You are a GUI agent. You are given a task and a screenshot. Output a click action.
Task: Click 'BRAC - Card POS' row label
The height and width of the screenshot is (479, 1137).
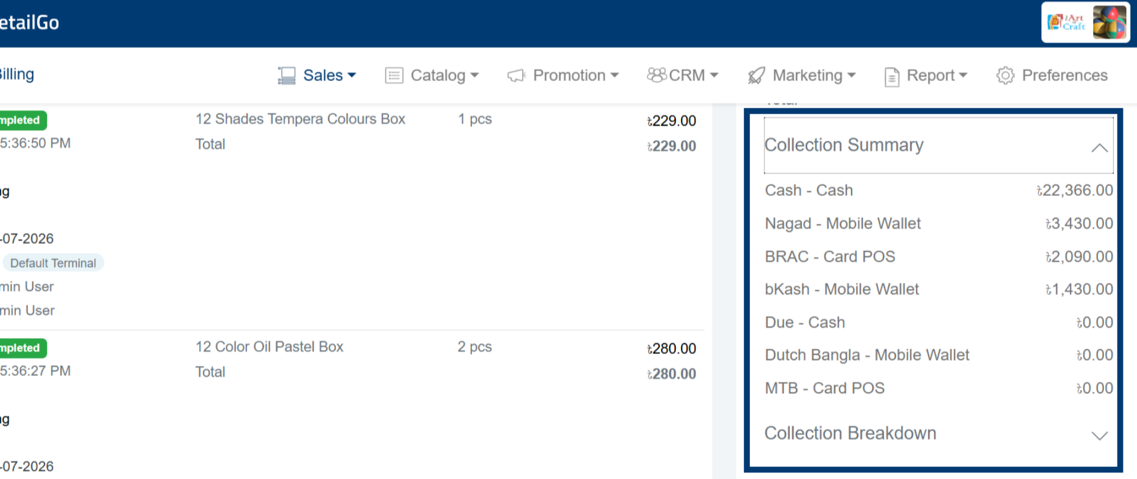click(830, 257)
